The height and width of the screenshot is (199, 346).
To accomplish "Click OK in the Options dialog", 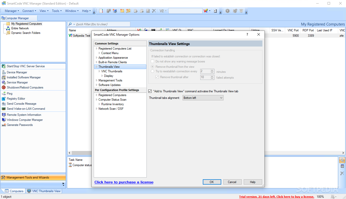I will pos(212,182).
